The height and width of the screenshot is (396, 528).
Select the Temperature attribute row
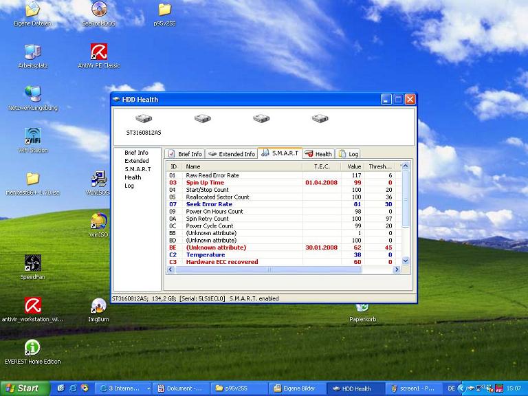point(284,255)
